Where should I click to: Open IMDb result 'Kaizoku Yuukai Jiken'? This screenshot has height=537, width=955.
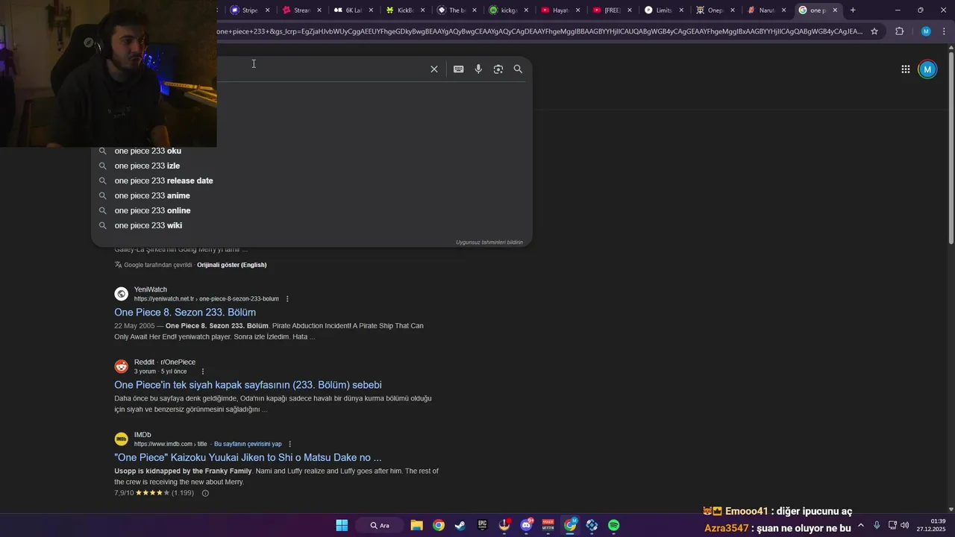248,457
